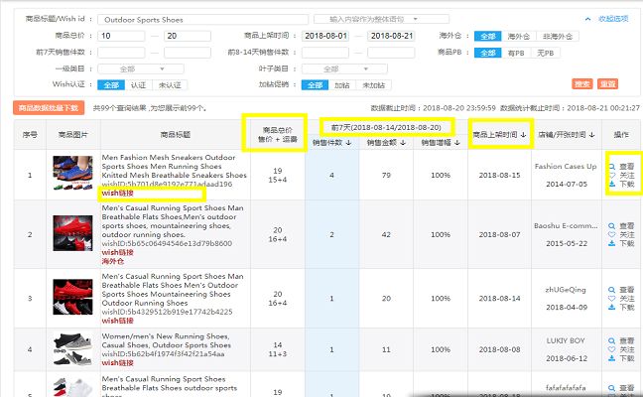
Task: Click download (下载) icon for row 1
Action: click(612, 184)
